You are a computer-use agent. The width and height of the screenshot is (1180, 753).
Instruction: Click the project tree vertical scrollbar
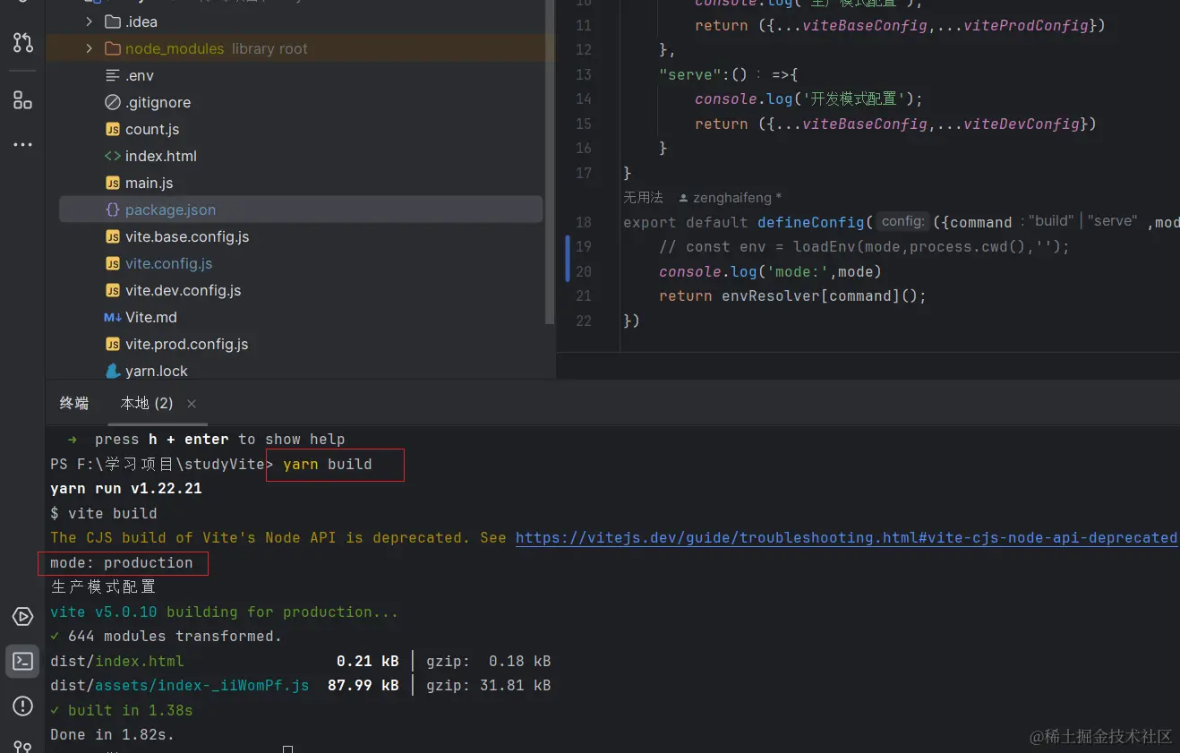(550, 161)
